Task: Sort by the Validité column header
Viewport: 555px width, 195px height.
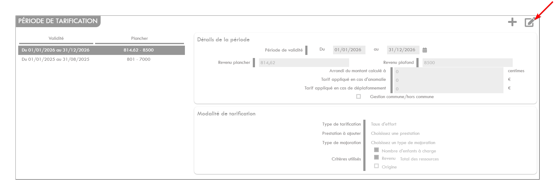Action: (56, 39)
